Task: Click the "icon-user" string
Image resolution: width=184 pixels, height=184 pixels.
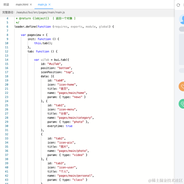Action: click(x=67, y=167)
